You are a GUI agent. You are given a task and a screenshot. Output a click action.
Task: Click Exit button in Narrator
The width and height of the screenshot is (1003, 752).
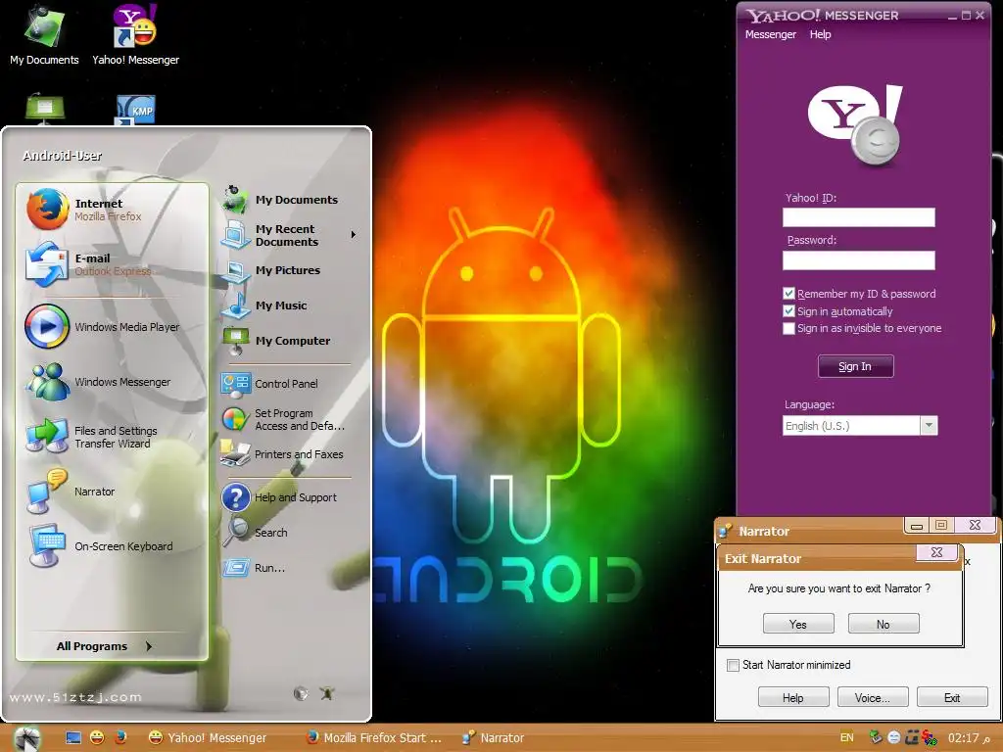[x=952, y=697]
